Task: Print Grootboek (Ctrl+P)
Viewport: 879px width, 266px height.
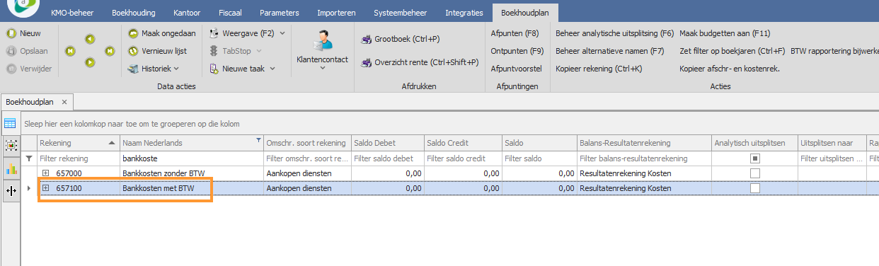Action: point(400,39)
